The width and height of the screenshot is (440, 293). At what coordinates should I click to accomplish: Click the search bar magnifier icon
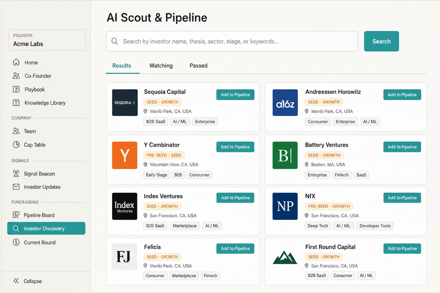[115, 41]
